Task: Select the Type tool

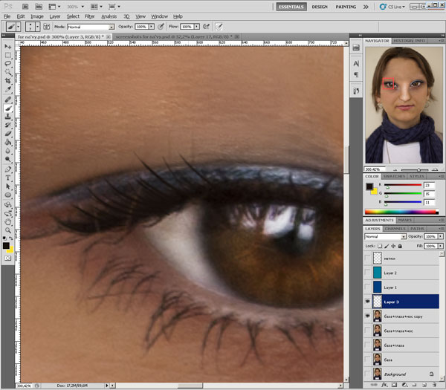Action: (x=8, y=178)
